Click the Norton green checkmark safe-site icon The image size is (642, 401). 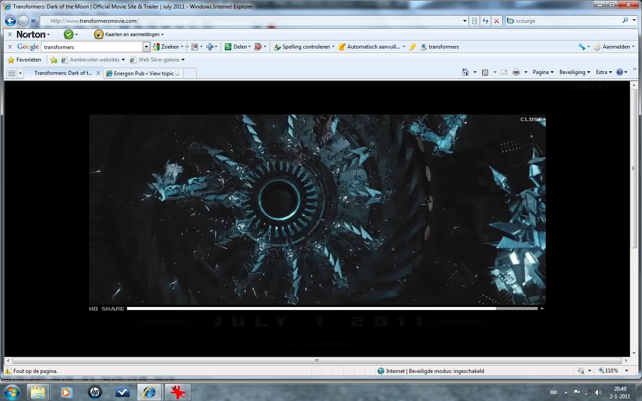pyautogui.click(x=68, y=34)
